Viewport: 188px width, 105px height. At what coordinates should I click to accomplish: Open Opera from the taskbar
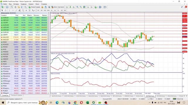(x=81, y=102)
